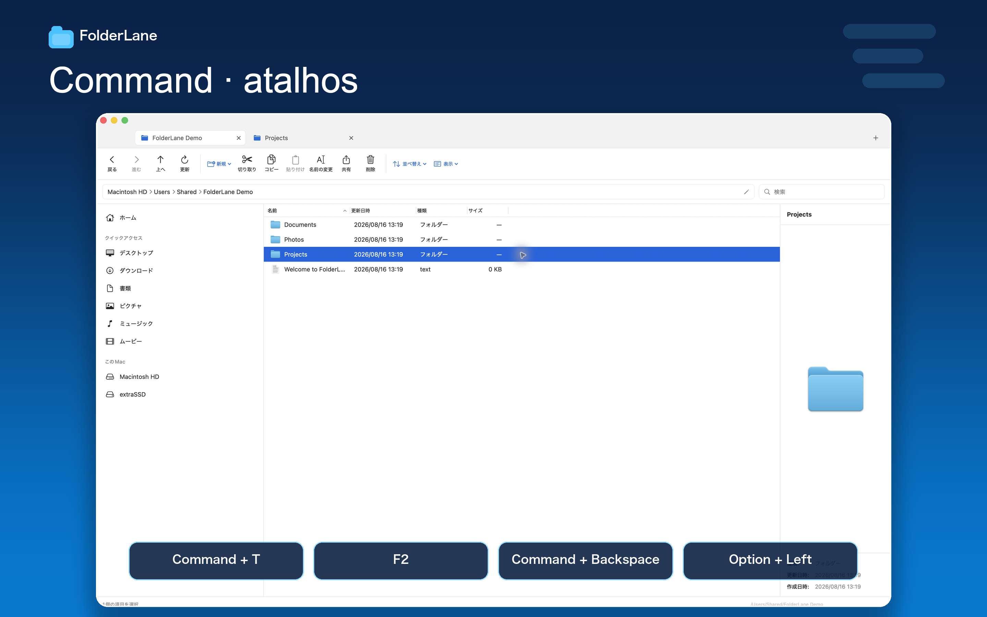Switch to the FolderLane Demo tab
Viewport: 987px width, 617px height.
click(x=190, y=138)
